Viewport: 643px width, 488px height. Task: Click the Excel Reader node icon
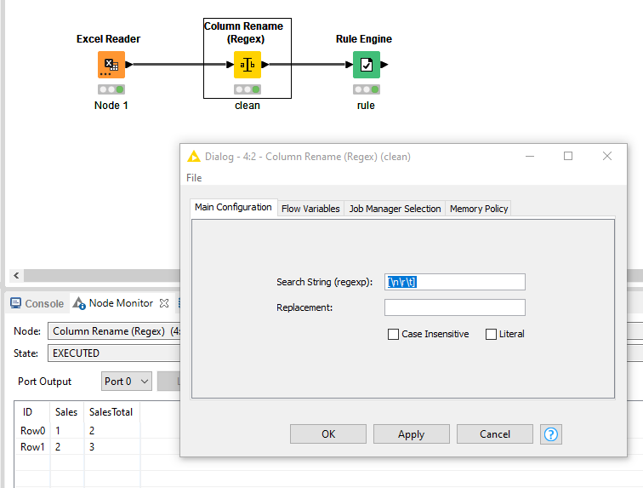(111, 65)
